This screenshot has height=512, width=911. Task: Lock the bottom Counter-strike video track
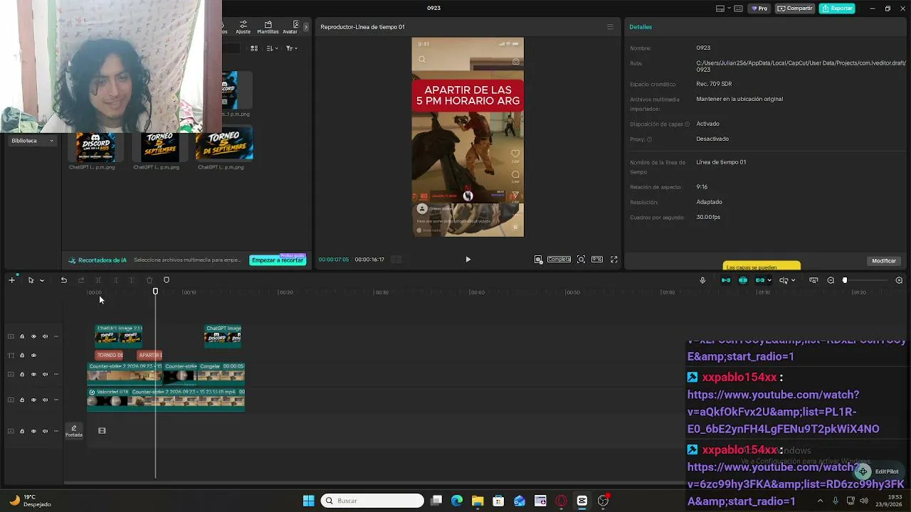pos(22,400)
